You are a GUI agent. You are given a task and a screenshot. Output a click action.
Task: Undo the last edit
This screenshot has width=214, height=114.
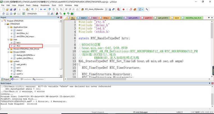click(32, 9)
